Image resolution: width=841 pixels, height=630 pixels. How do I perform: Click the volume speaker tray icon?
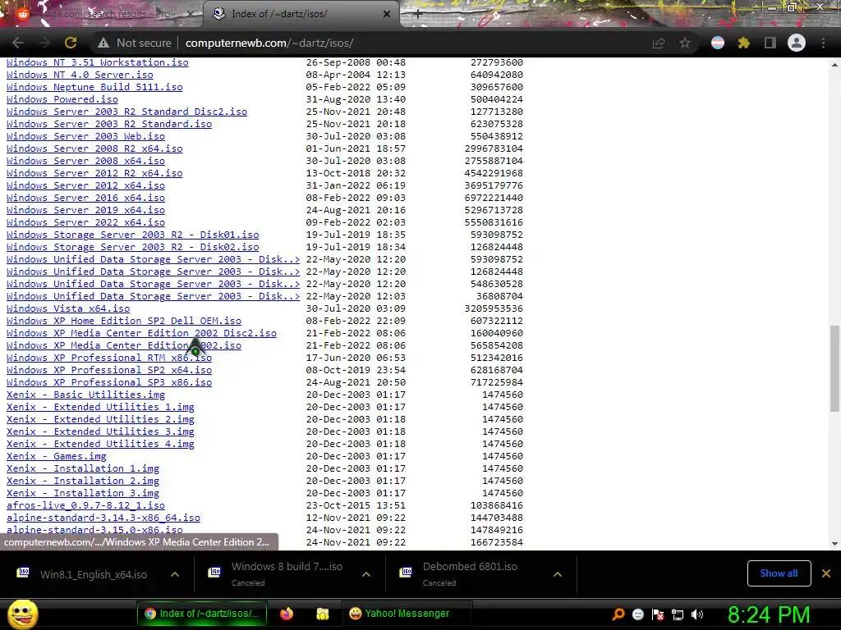click(697, 614)
